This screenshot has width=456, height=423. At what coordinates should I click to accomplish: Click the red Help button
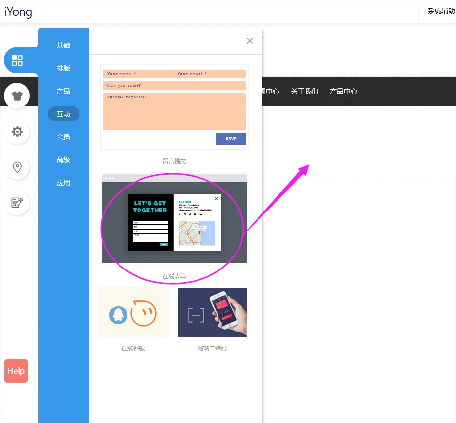(16, 371)
